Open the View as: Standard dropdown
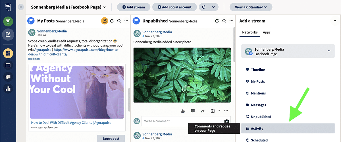The image size is (341, 142). 251,7
